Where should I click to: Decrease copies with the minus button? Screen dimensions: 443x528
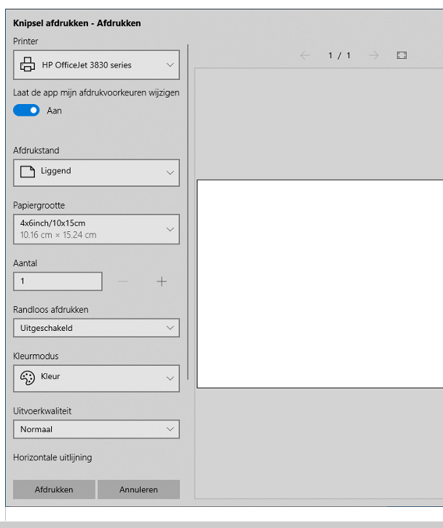(123, 281)
